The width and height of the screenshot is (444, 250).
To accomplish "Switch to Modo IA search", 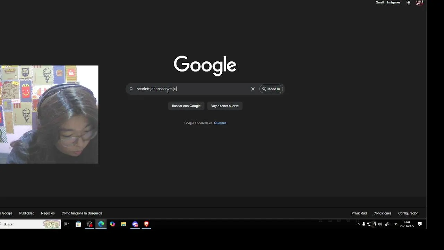I will tap(271, 89).
